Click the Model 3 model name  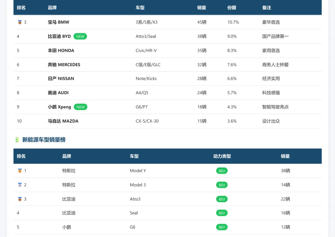(138, 185)
